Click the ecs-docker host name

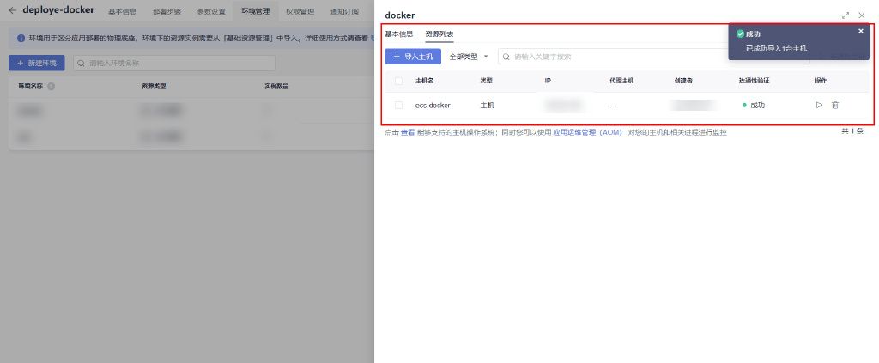[433, 105]
